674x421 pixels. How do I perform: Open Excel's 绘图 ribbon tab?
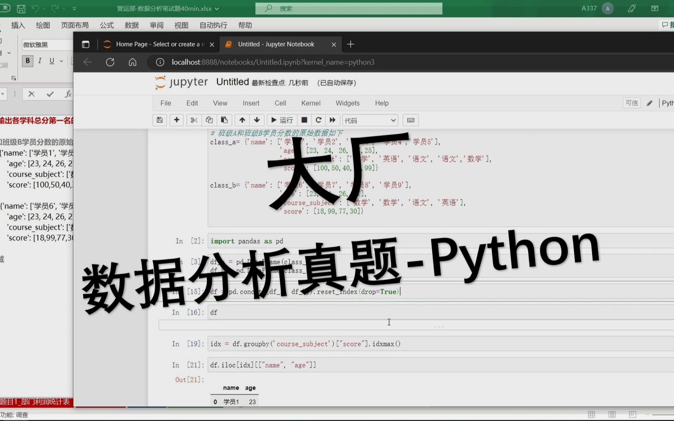point(43,25)
